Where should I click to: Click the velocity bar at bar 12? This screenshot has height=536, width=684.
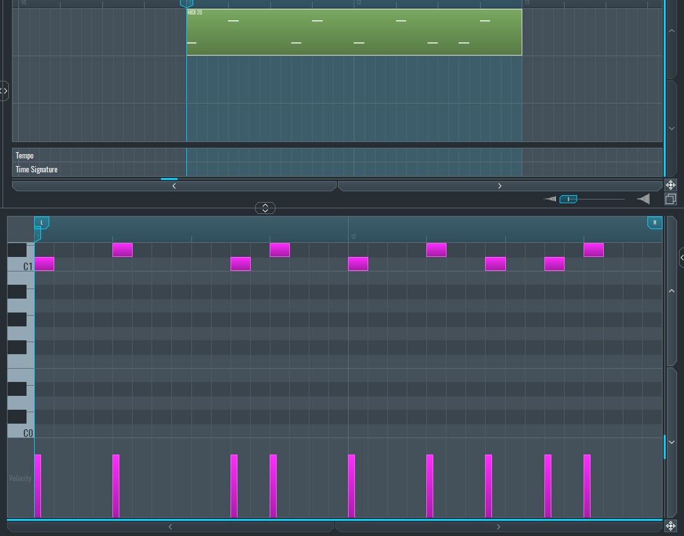click(x=352, y=486)
